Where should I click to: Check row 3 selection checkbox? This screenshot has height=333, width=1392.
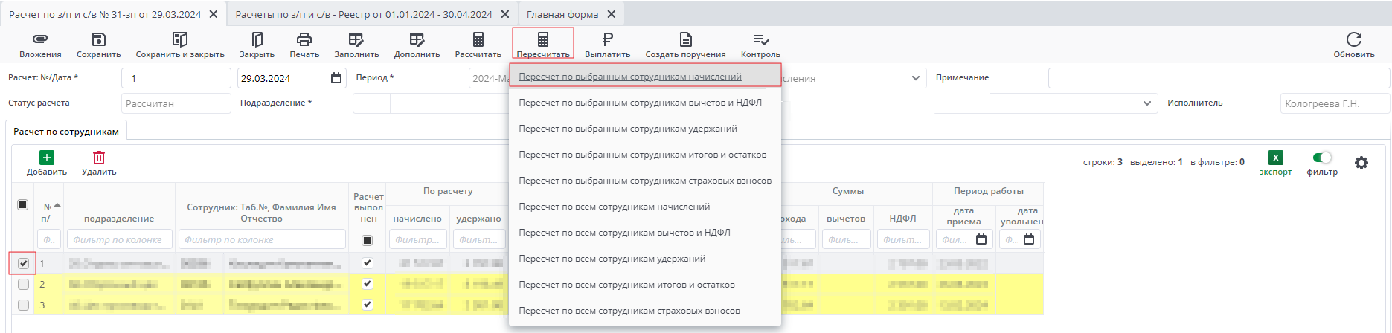coord(23,305)
